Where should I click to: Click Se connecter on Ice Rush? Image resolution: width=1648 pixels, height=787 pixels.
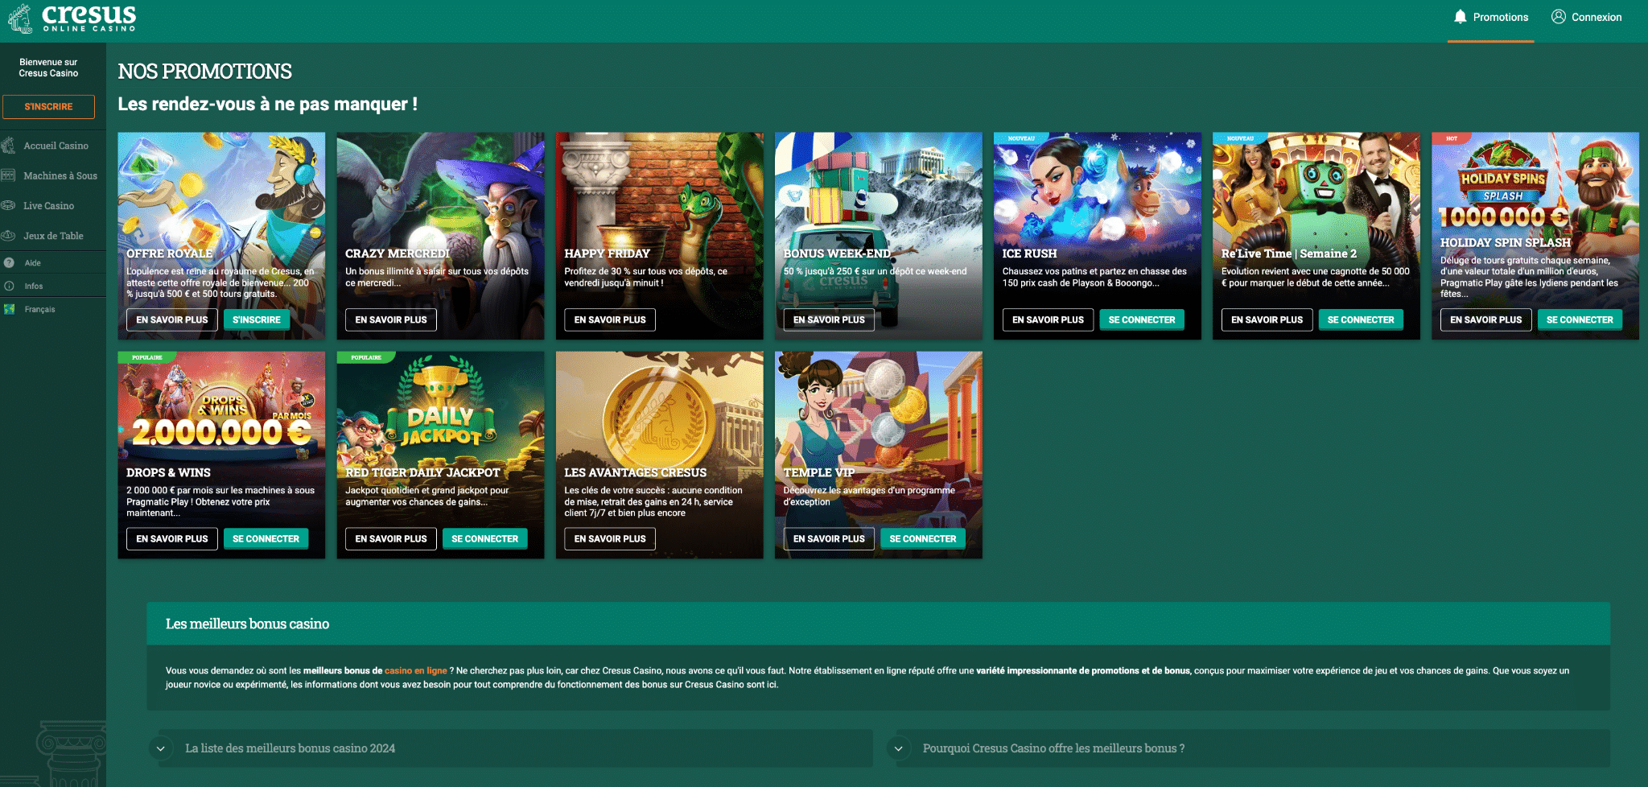1142,319
